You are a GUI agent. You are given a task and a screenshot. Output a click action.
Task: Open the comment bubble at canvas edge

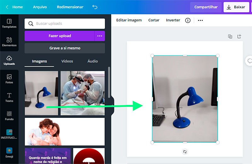point(249,61)
